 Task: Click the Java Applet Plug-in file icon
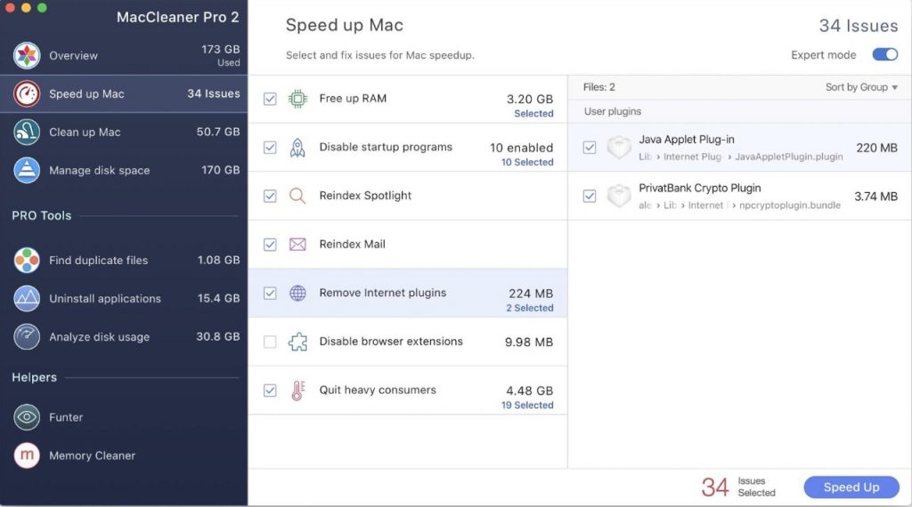pyautogui.click(x=619, y=148)
